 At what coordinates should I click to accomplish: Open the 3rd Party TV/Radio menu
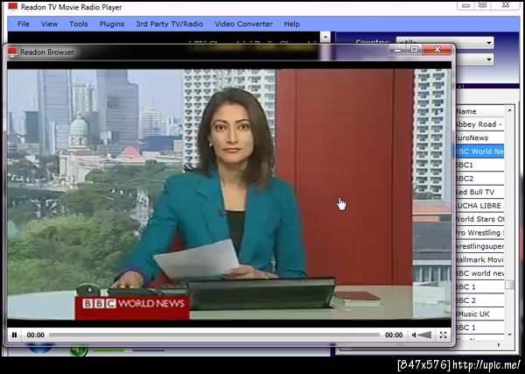(x=170, y=24)
